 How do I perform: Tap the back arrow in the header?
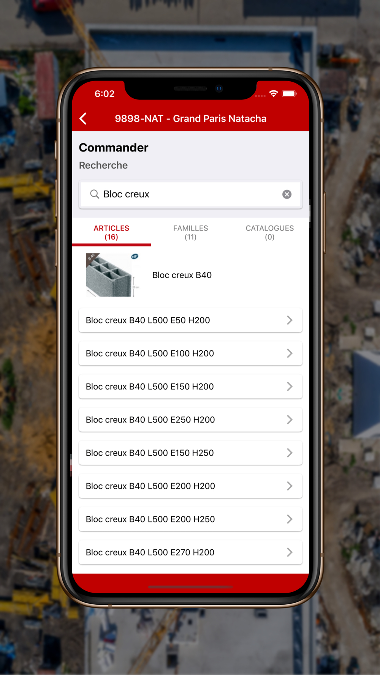[83, 118]
